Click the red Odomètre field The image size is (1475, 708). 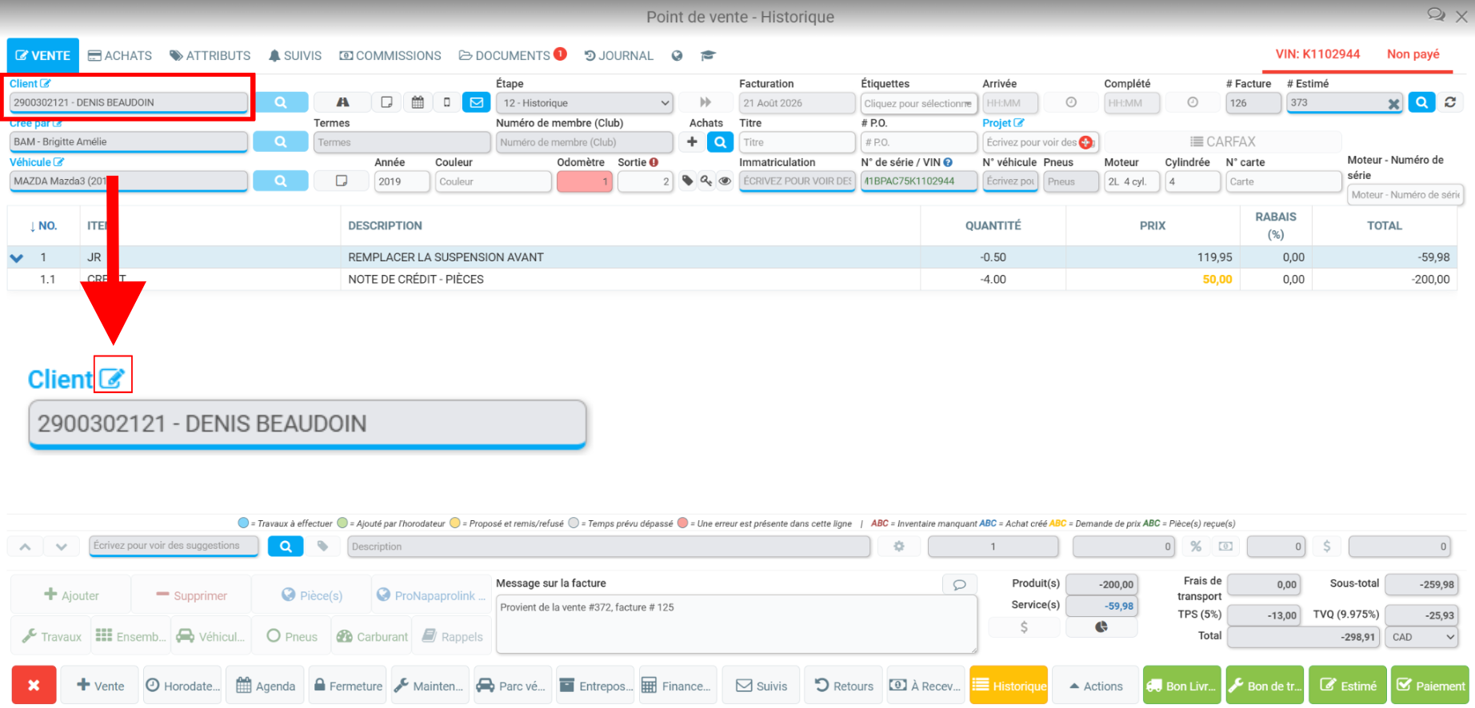point(585,181)
